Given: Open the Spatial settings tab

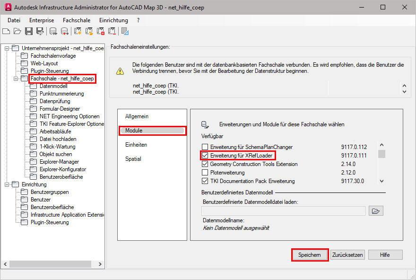Looking at the screenshot, I should point(133,159).
